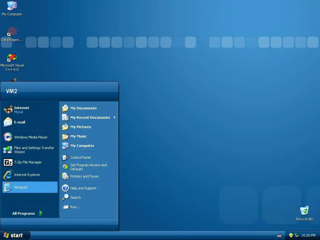
Task: Launch Windows Media Player
Action: click(x=30, y=137)
